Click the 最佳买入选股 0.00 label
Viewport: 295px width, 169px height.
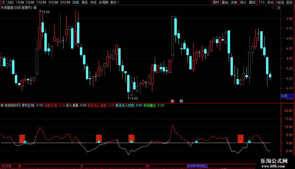pos(101,105)
